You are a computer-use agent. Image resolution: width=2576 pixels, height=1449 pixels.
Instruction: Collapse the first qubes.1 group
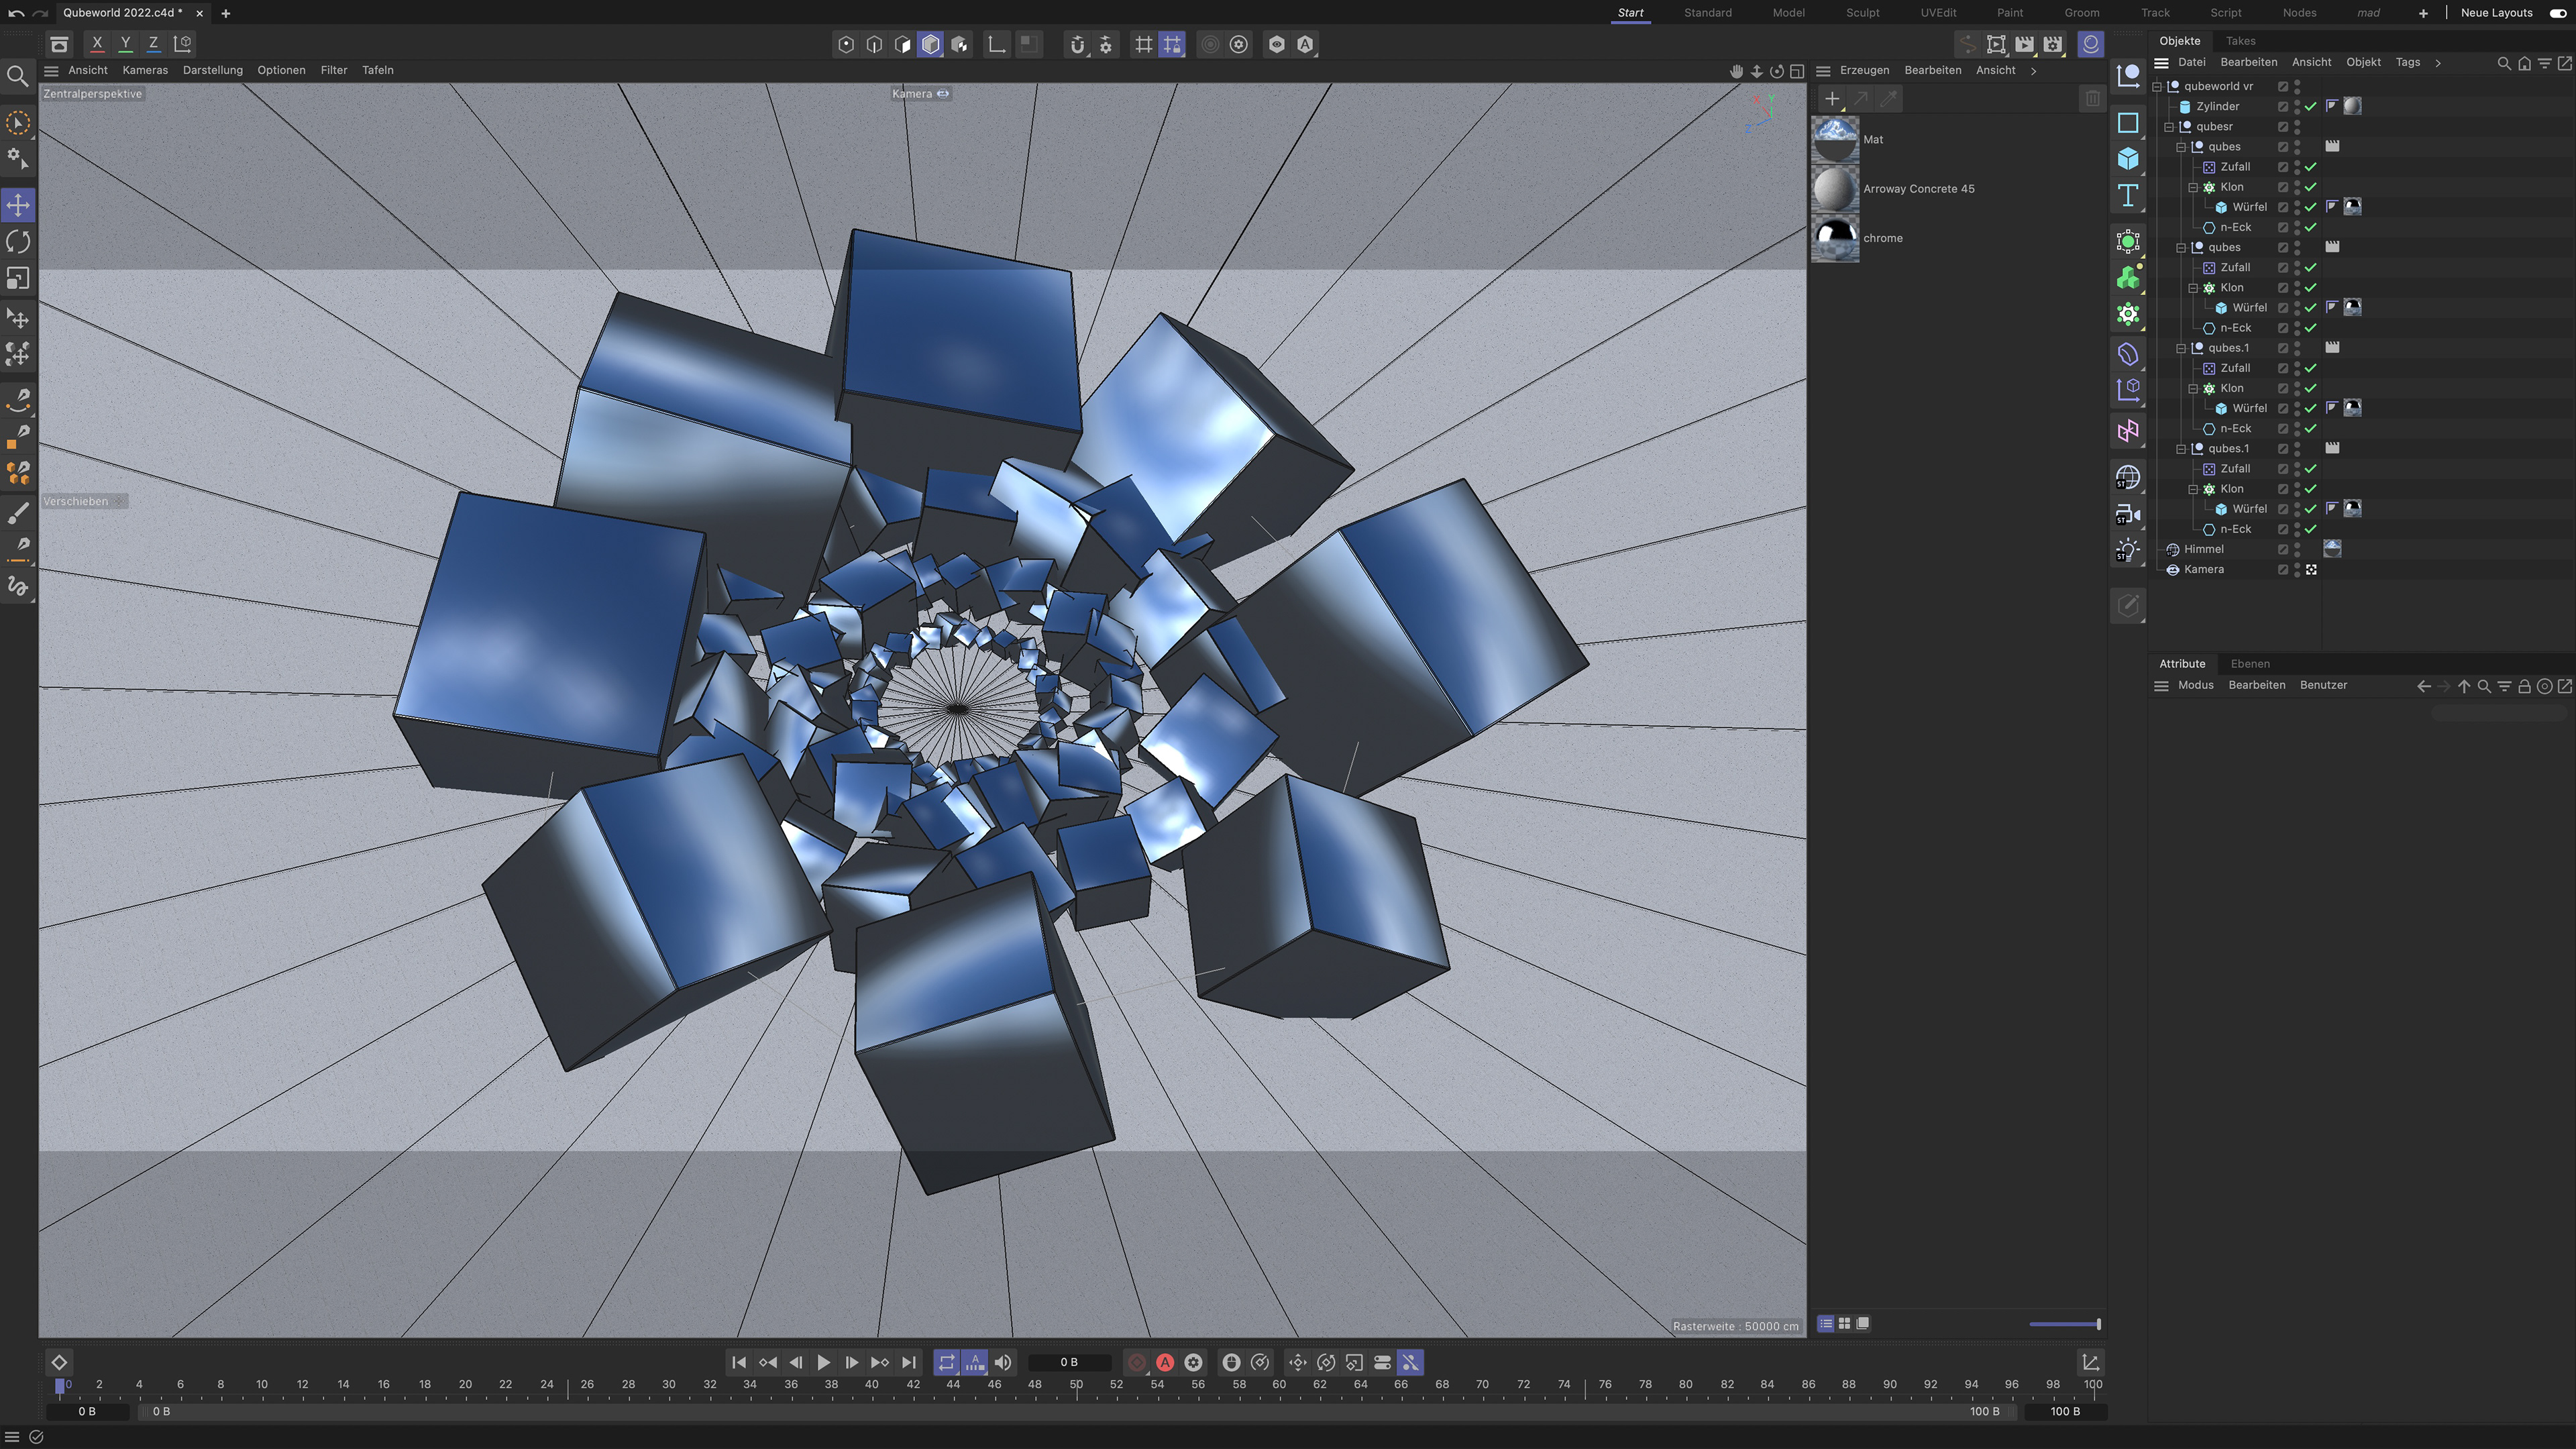point(2181,348)
